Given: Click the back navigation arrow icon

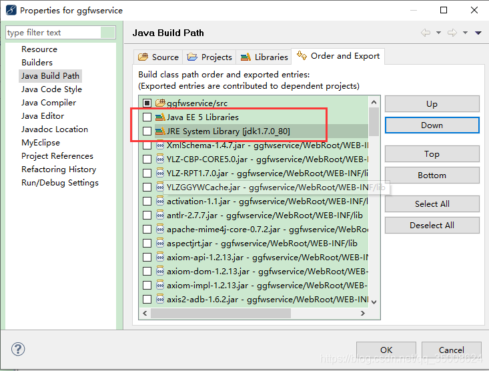Looking at the screenshot, I should 426,33.
